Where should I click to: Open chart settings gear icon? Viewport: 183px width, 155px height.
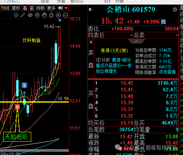(16, 15)
